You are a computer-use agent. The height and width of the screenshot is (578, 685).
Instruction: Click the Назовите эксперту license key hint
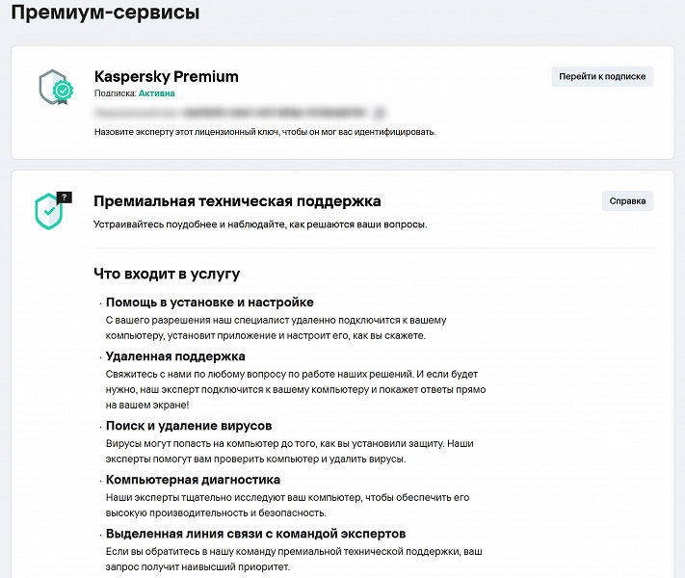(x=265, y=132)
